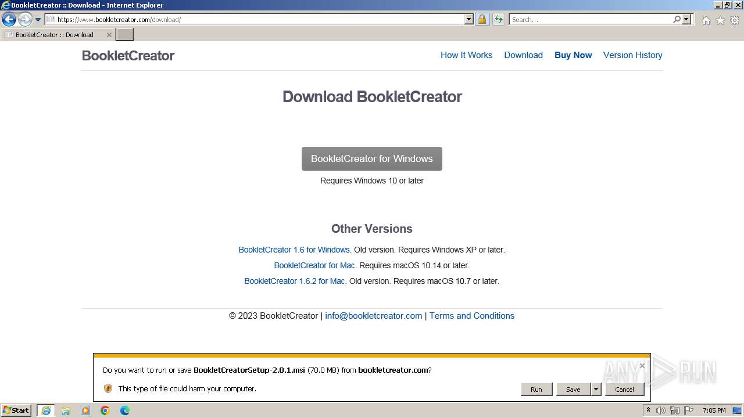Launch Google Chrome from the taskbar
The height and width of the screenshot is (418, 744).
(105, 410)
